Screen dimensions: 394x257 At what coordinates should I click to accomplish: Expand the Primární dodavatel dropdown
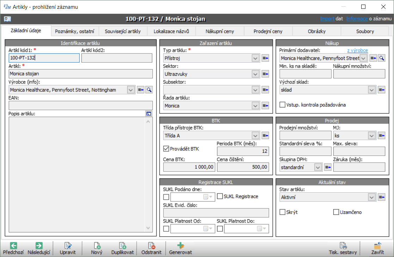click(x=363, y=58)
